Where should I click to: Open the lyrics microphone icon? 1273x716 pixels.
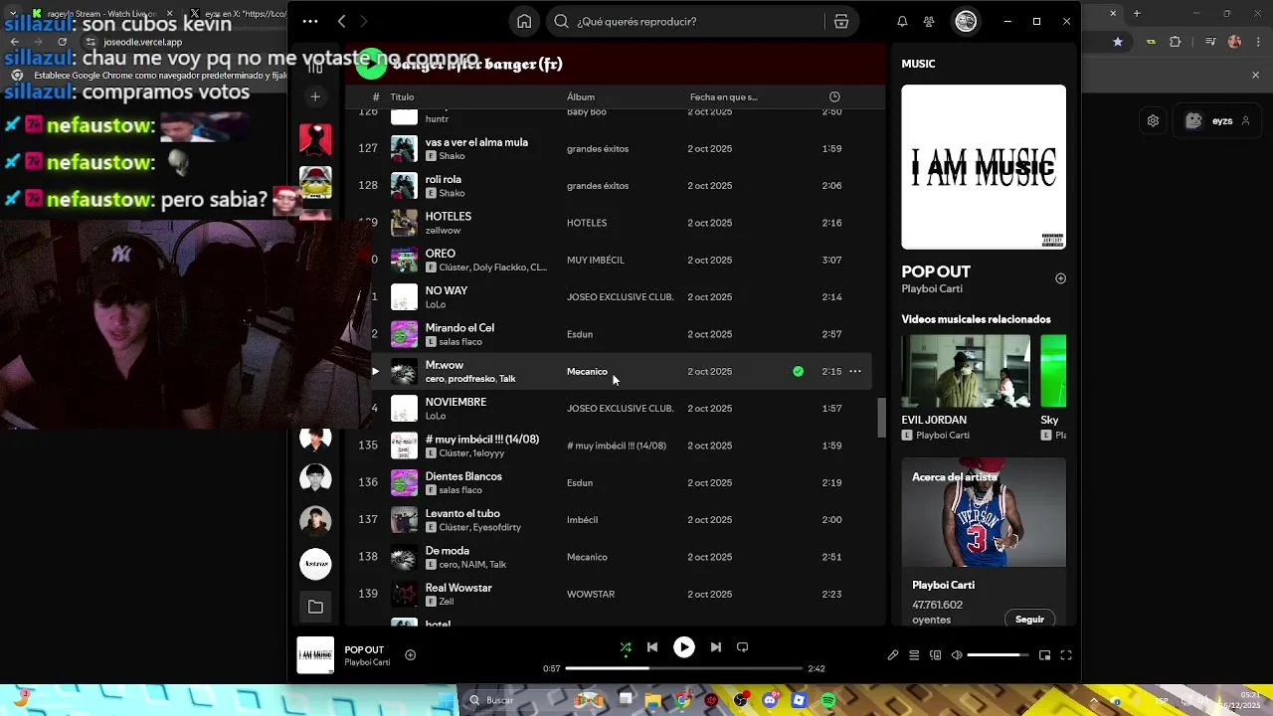[x=893, y=655]
